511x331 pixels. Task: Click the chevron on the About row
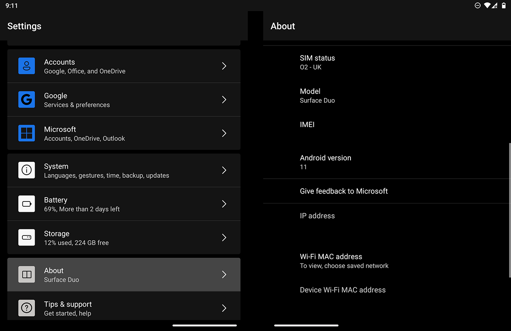coord(224,275)
